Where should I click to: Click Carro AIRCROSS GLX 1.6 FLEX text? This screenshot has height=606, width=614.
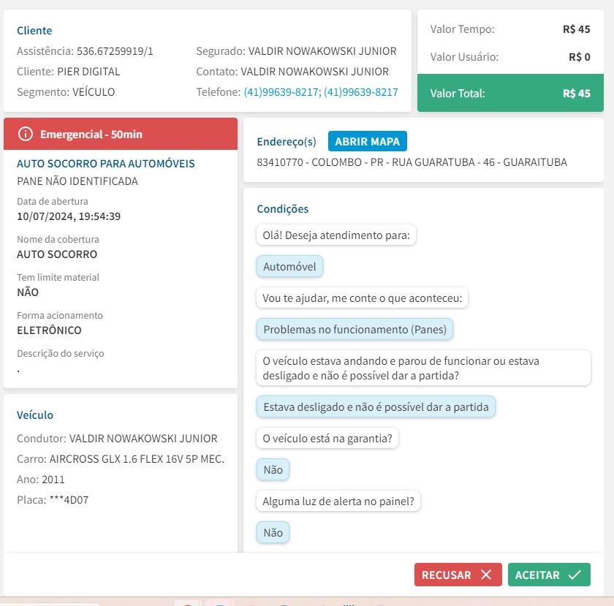click(x=137, y=459)
